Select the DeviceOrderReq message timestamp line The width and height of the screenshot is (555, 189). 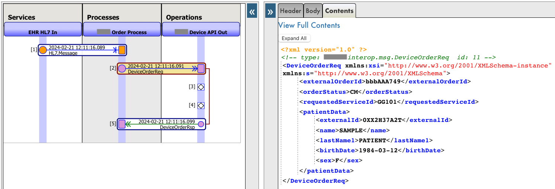point(156,66)
